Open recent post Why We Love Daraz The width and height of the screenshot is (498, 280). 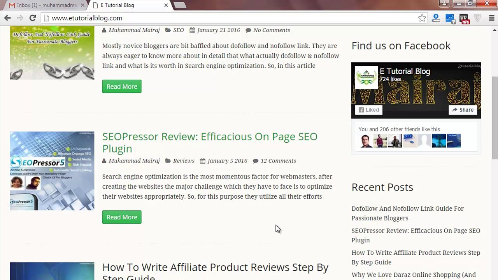(414, 275)
